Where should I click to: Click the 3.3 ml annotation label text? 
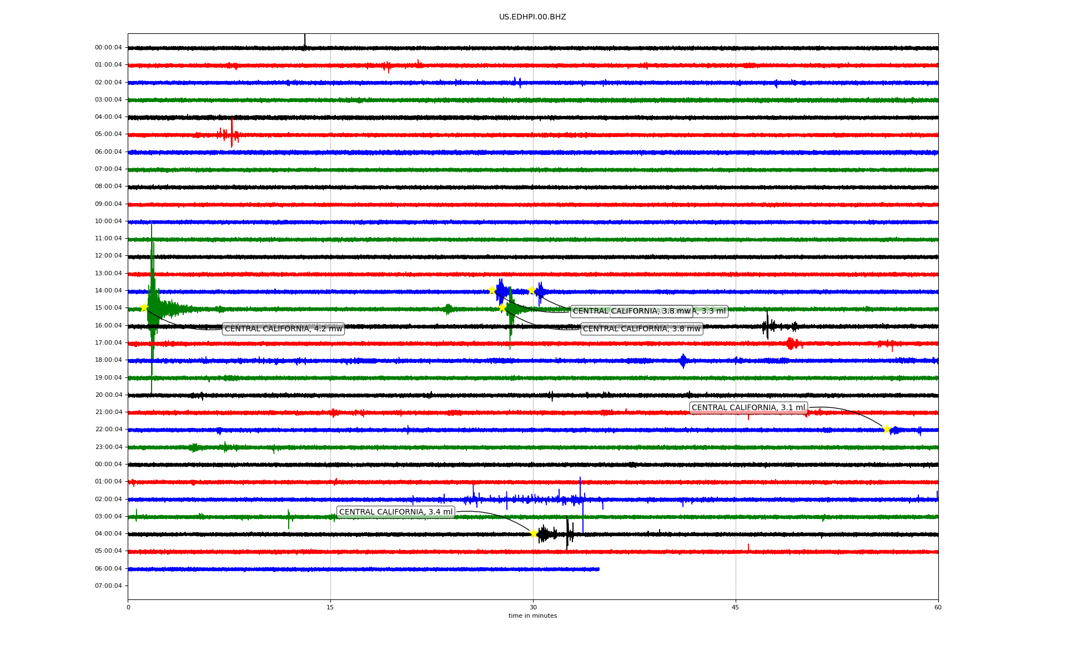[713, 311]
